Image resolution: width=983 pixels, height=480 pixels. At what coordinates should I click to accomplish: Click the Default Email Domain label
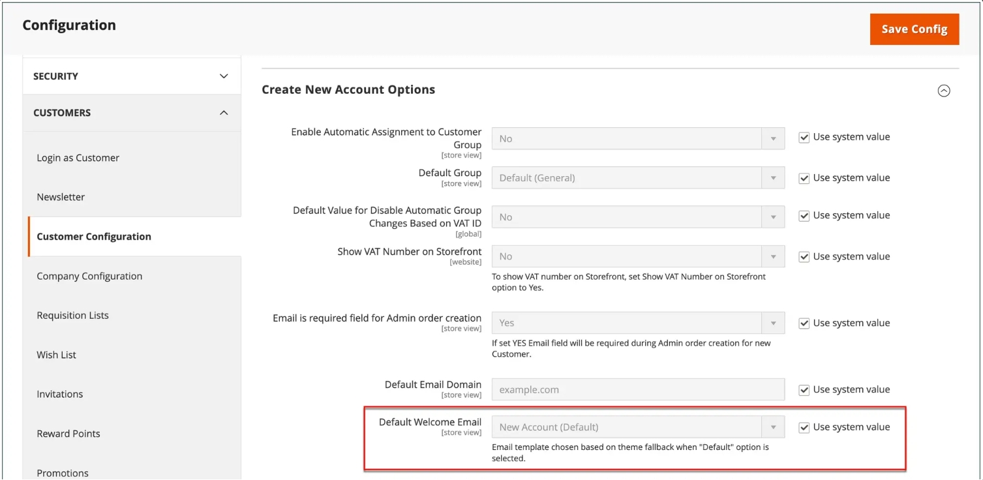(433, 384)
